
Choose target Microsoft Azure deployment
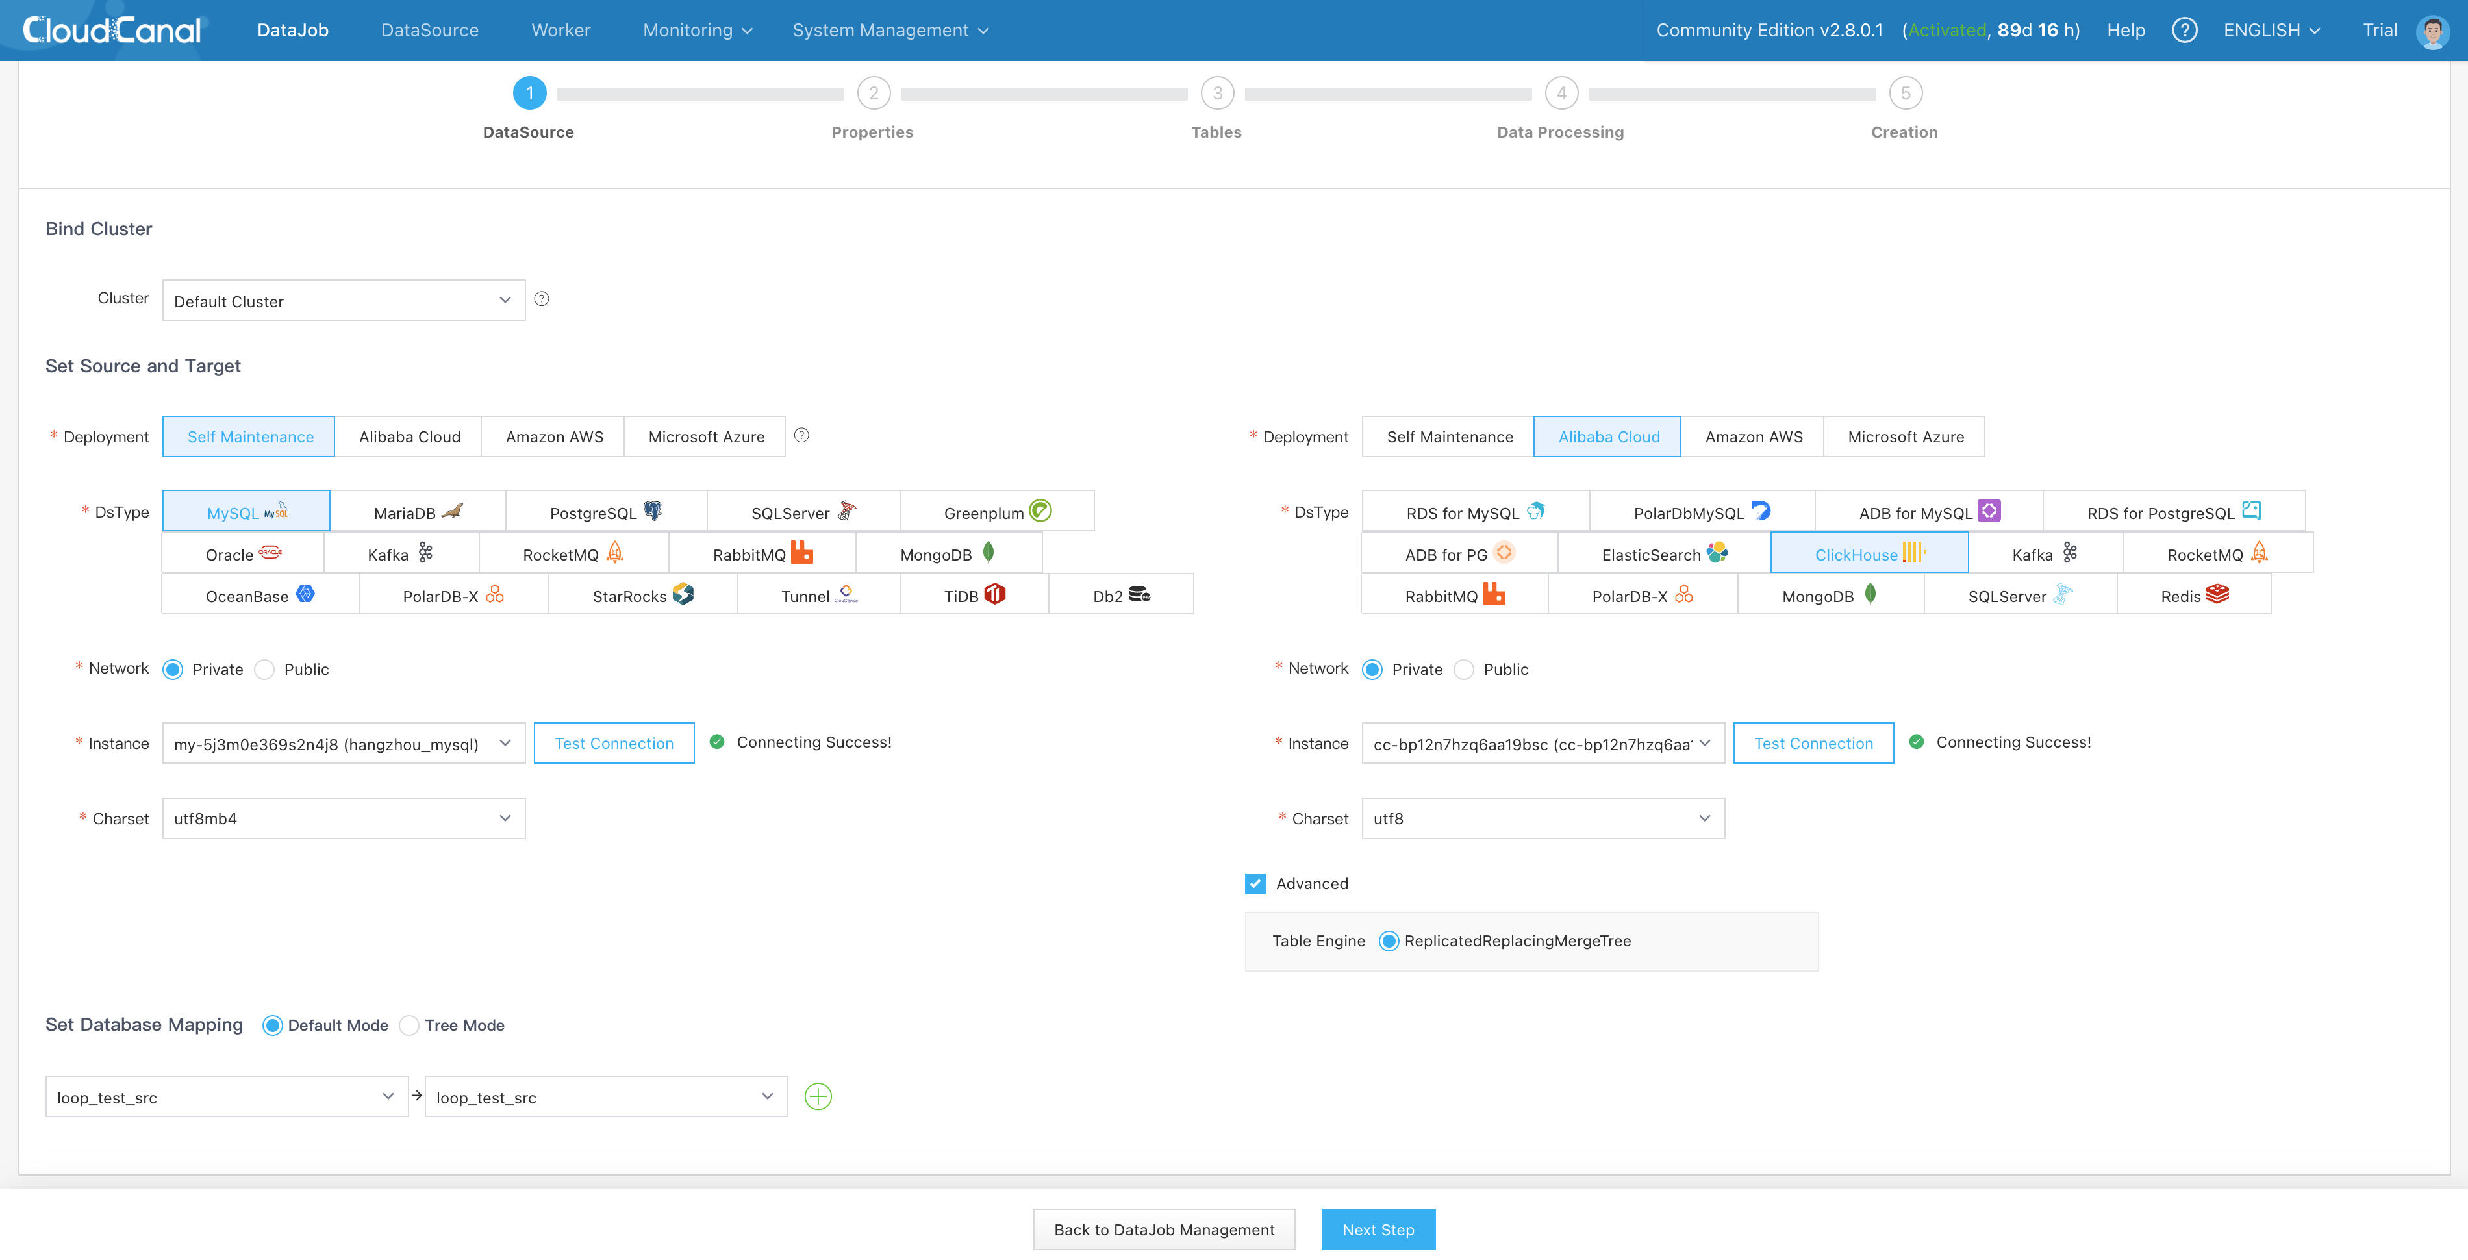[1905, 436]
